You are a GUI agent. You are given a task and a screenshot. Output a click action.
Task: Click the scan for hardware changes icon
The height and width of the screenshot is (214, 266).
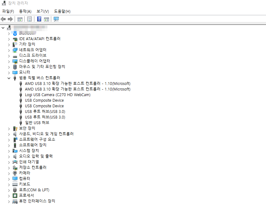tap(56, 19)
